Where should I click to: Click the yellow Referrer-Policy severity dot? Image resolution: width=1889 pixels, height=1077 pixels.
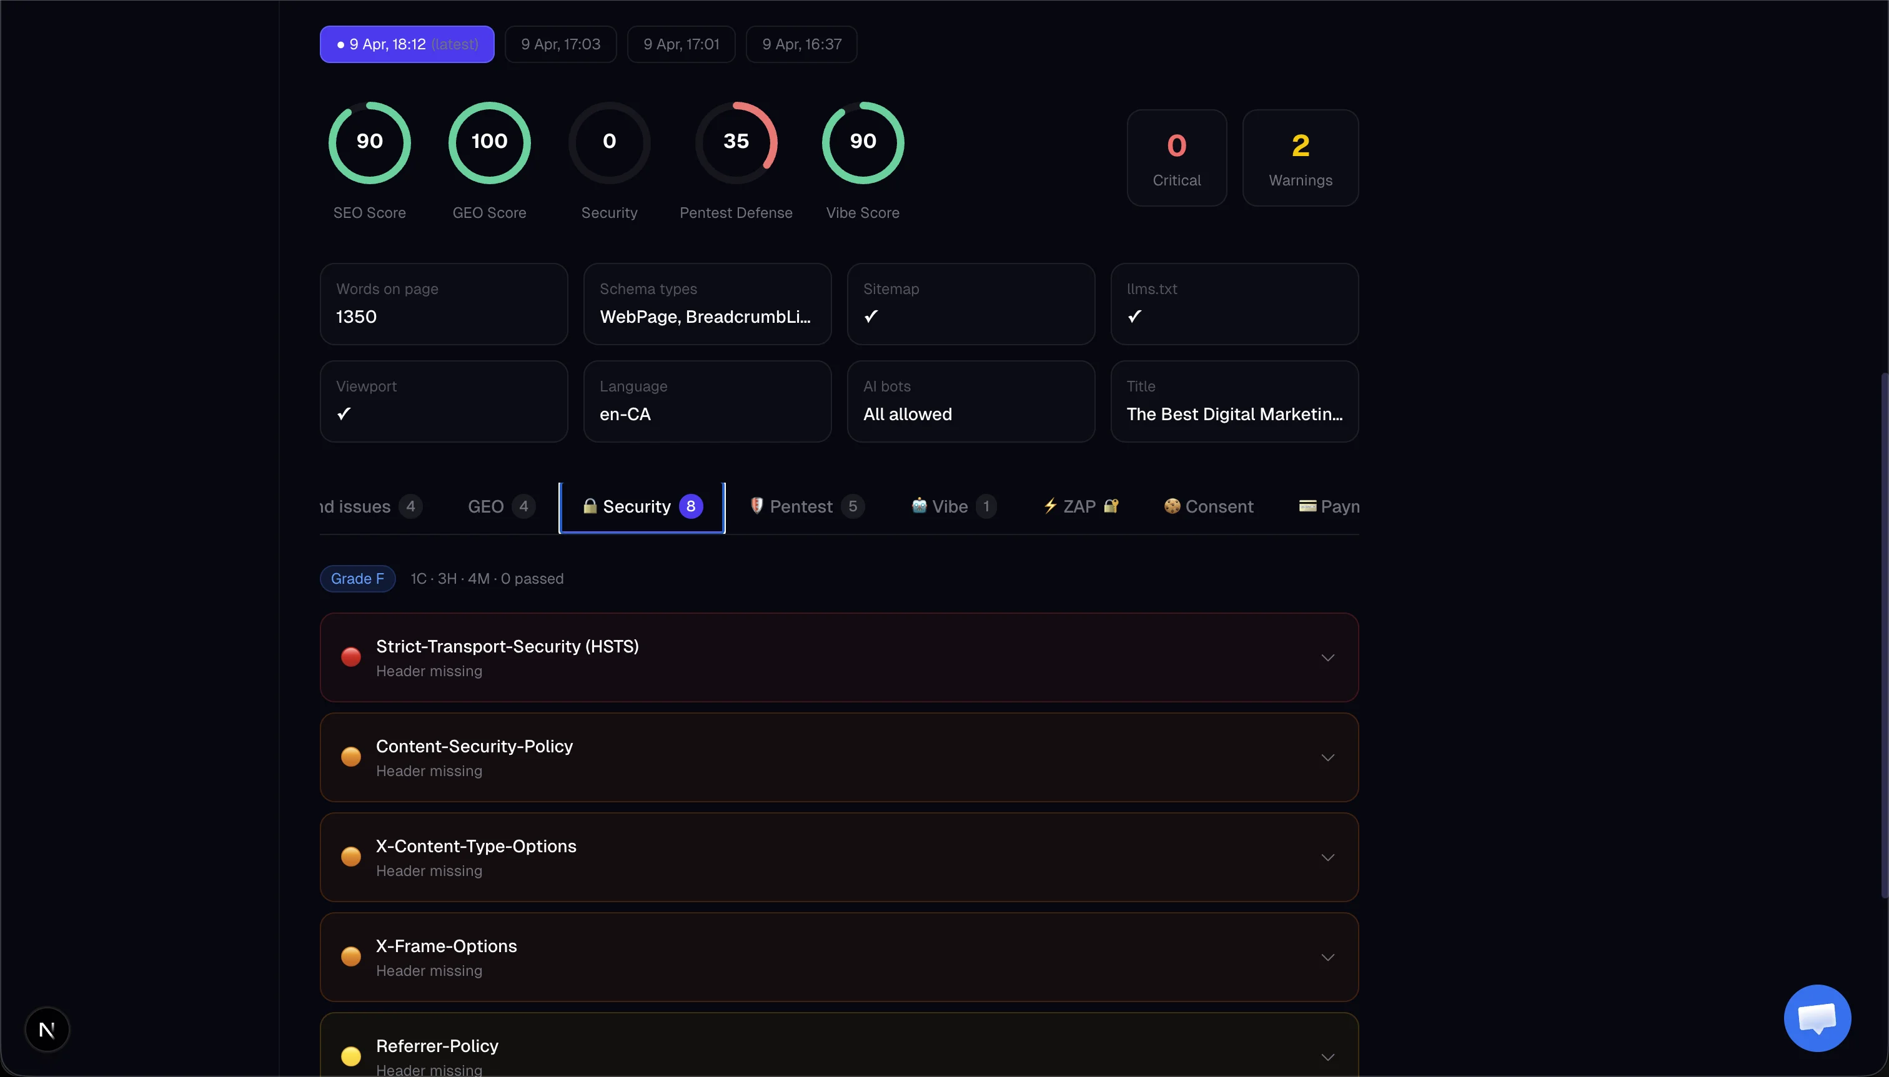350,1056
